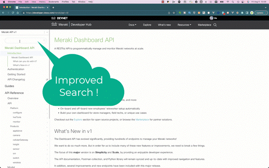The width and height of the screenshot is (269, 168).
Task: Go back with the browser back arrow
Action: coord(3,12)
